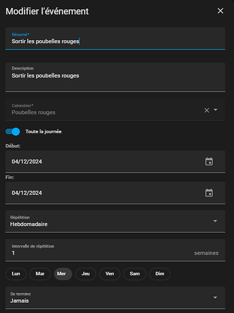This screenshot has width=234, height=313.
Task: Open the Se termine dropdown Jamais
Action: 115,298
